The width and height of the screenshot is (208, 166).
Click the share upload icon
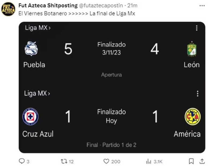202,161
